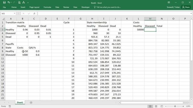
Task: Open the Data tab
Action: (x=57, y=7)
